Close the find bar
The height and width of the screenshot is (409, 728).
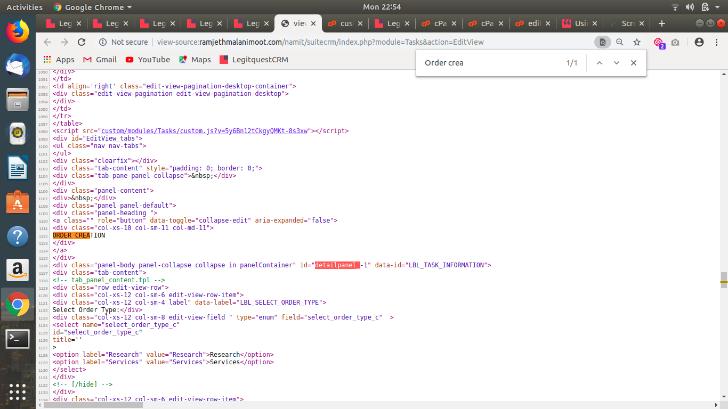click(634, 63)
